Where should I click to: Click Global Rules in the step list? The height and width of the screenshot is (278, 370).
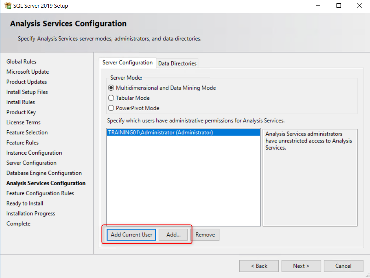point(21,61)
